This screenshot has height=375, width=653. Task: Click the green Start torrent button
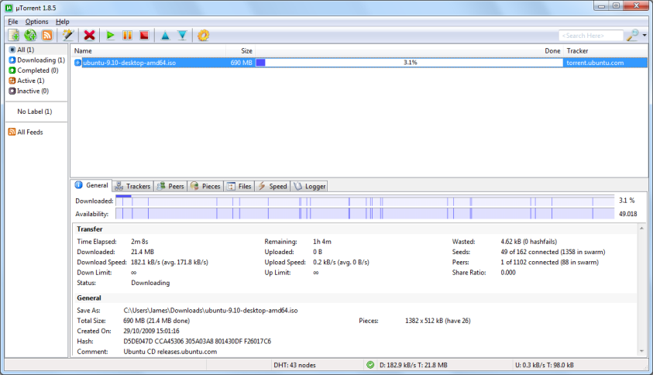pyautogui.click(x=110, y=36)
